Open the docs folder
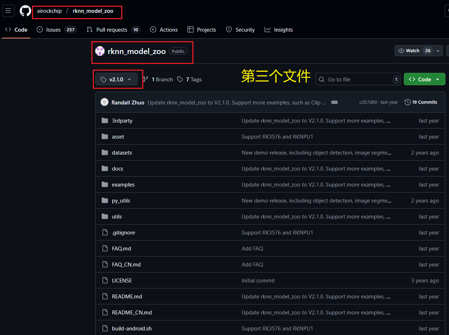Image resolution: width=449 pixels, height=335 pixels. 118,169
